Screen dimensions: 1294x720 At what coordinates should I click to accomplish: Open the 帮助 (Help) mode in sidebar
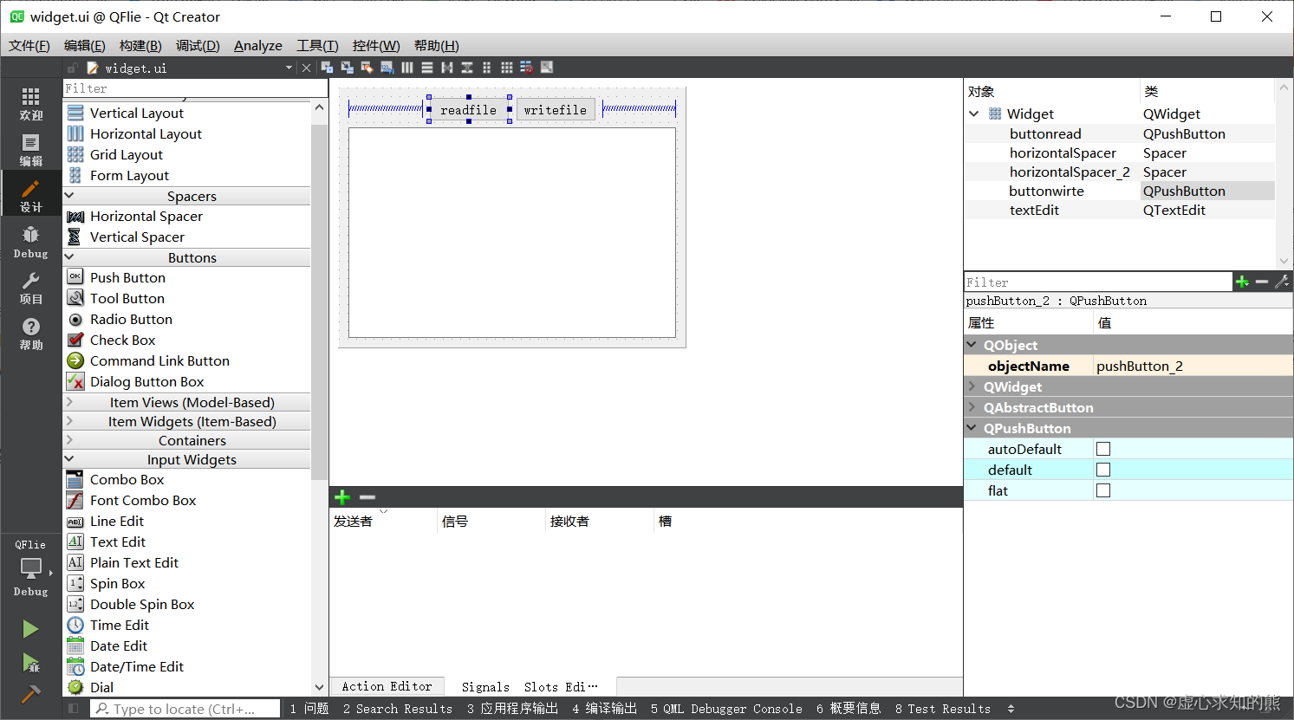click(x=30, y=334)
